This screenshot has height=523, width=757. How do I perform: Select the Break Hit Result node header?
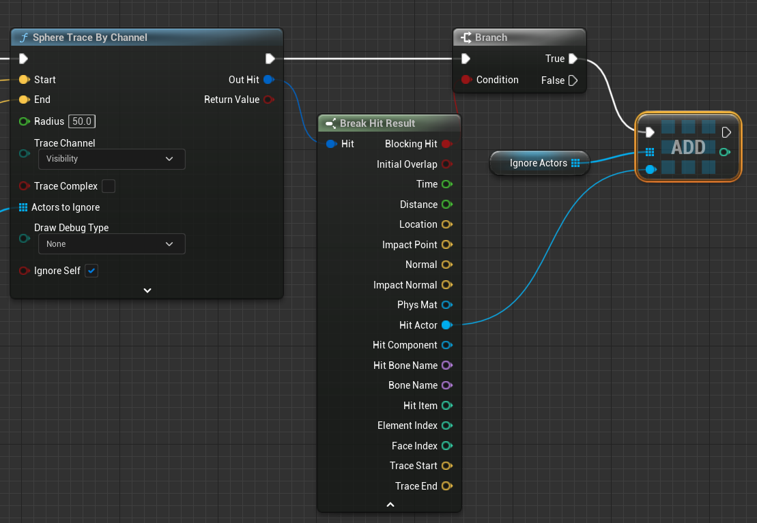click(x=377, y=123)
